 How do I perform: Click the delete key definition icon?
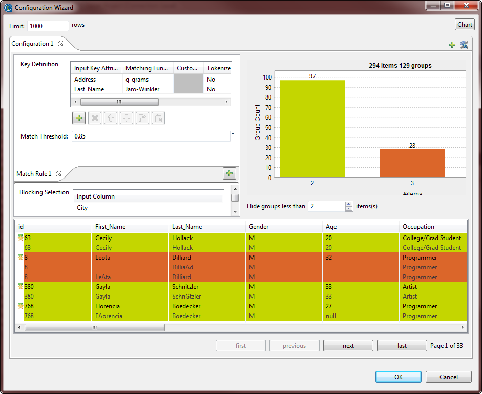pos(95,119)
